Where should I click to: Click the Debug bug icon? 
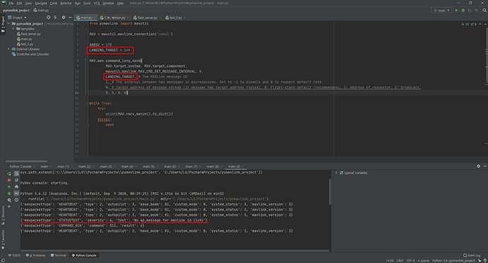(x=463, y=11)
